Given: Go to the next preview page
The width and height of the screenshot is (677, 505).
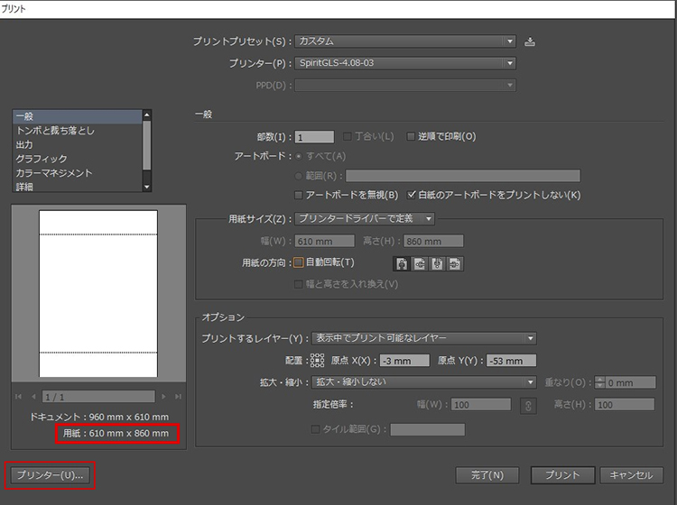Looking at the screenshot, I should pos(163,396).
